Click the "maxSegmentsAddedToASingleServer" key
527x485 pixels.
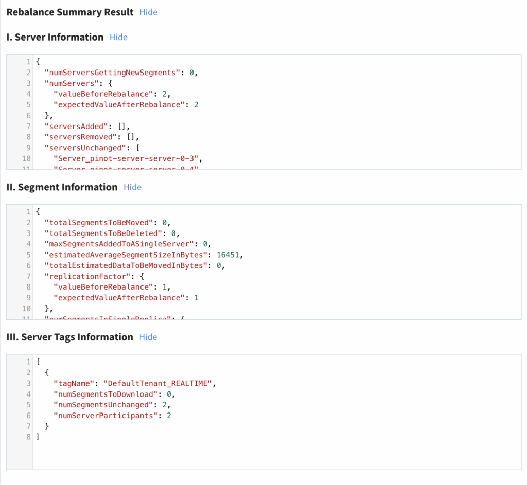[121, 244]
